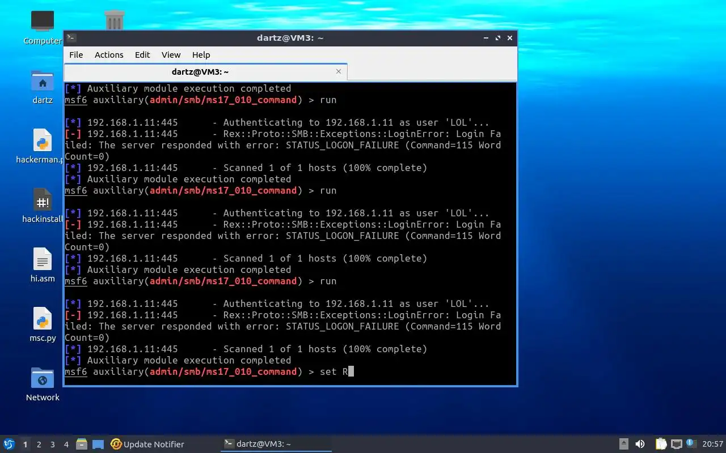Close the terminal window

510,38
